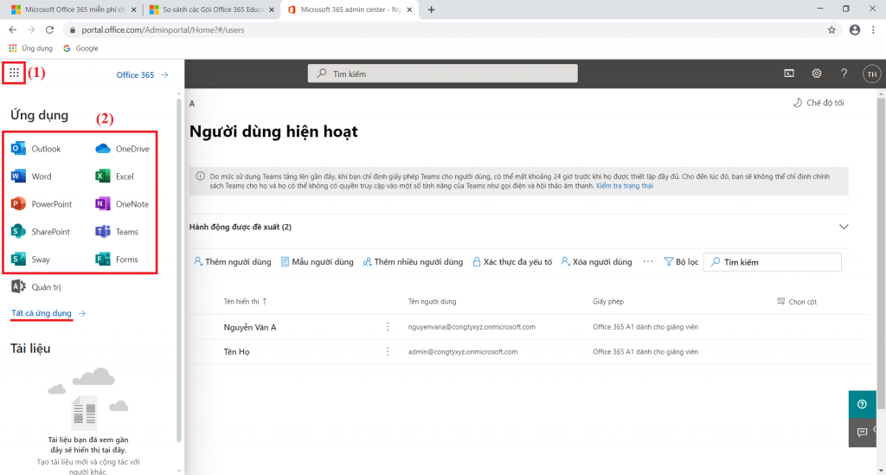Open OneNote app
The width and height of the screenshot is (886, 475).
pyautogui.click(x=122, y=204)
